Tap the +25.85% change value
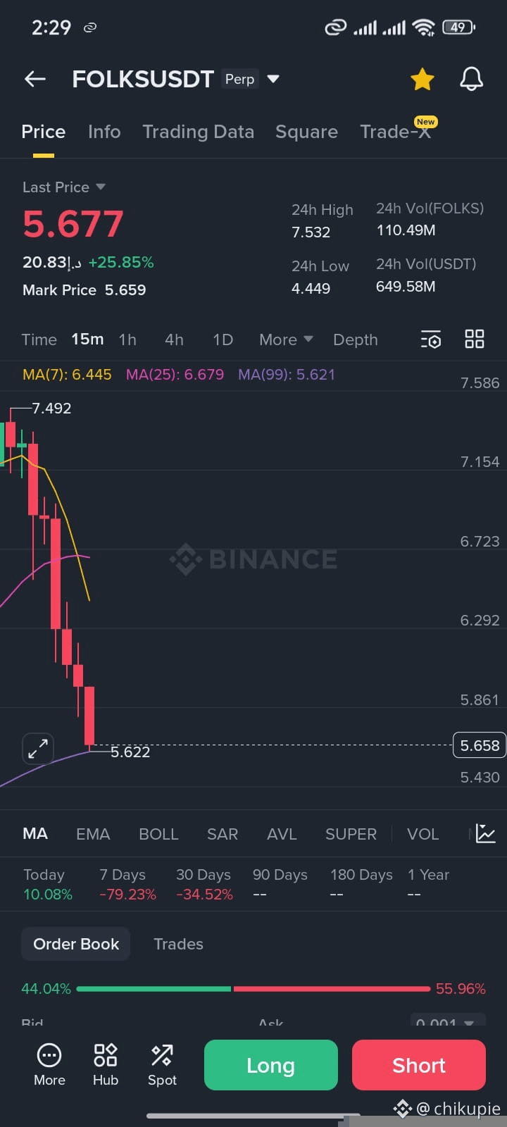 click(121, 262)
